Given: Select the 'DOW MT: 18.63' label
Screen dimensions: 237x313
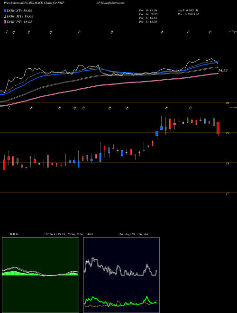Looking at the screenshot, I should pos(20,17).
